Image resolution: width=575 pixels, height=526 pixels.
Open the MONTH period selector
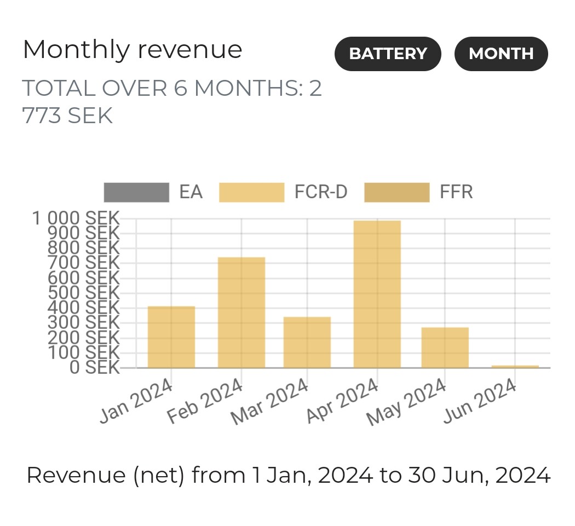(x=501, y=54)
